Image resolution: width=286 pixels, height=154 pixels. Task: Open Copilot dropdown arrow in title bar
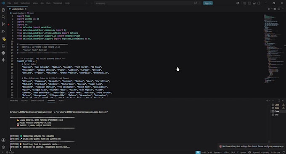click(x=199, y=3)
